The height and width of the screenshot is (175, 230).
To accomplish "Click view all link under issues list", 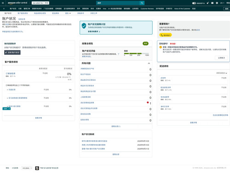I will point(116,126).
